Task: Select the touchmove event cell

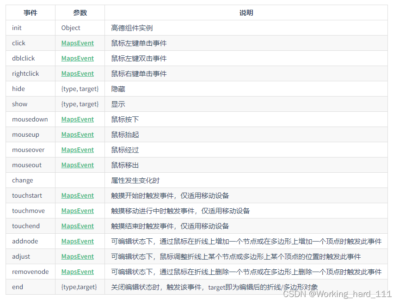Action: coord(31,211)
